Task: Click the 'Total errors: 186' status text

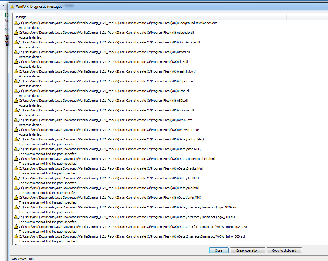Action: 22,259
